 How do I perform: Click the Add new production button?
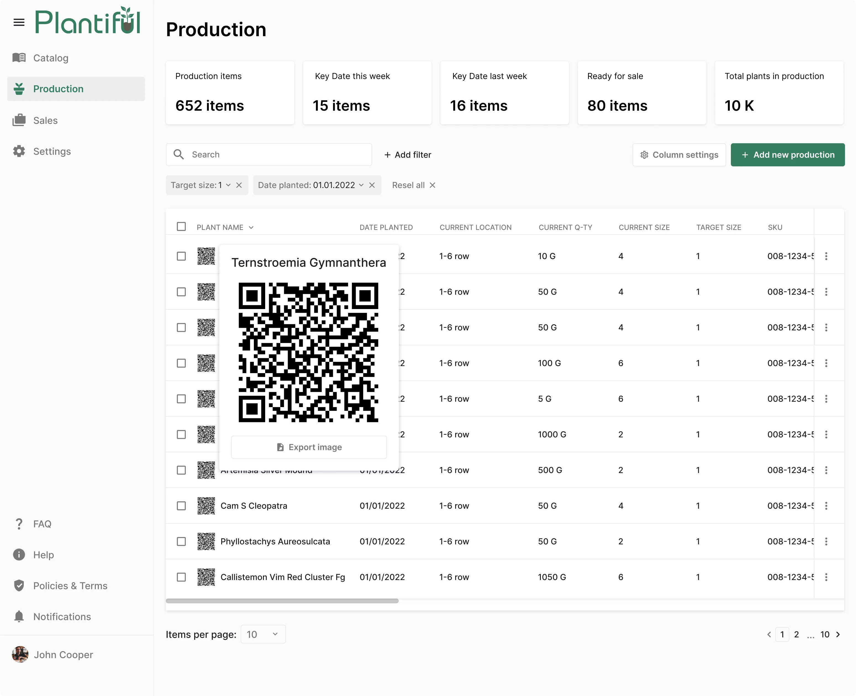click(787, 155)
